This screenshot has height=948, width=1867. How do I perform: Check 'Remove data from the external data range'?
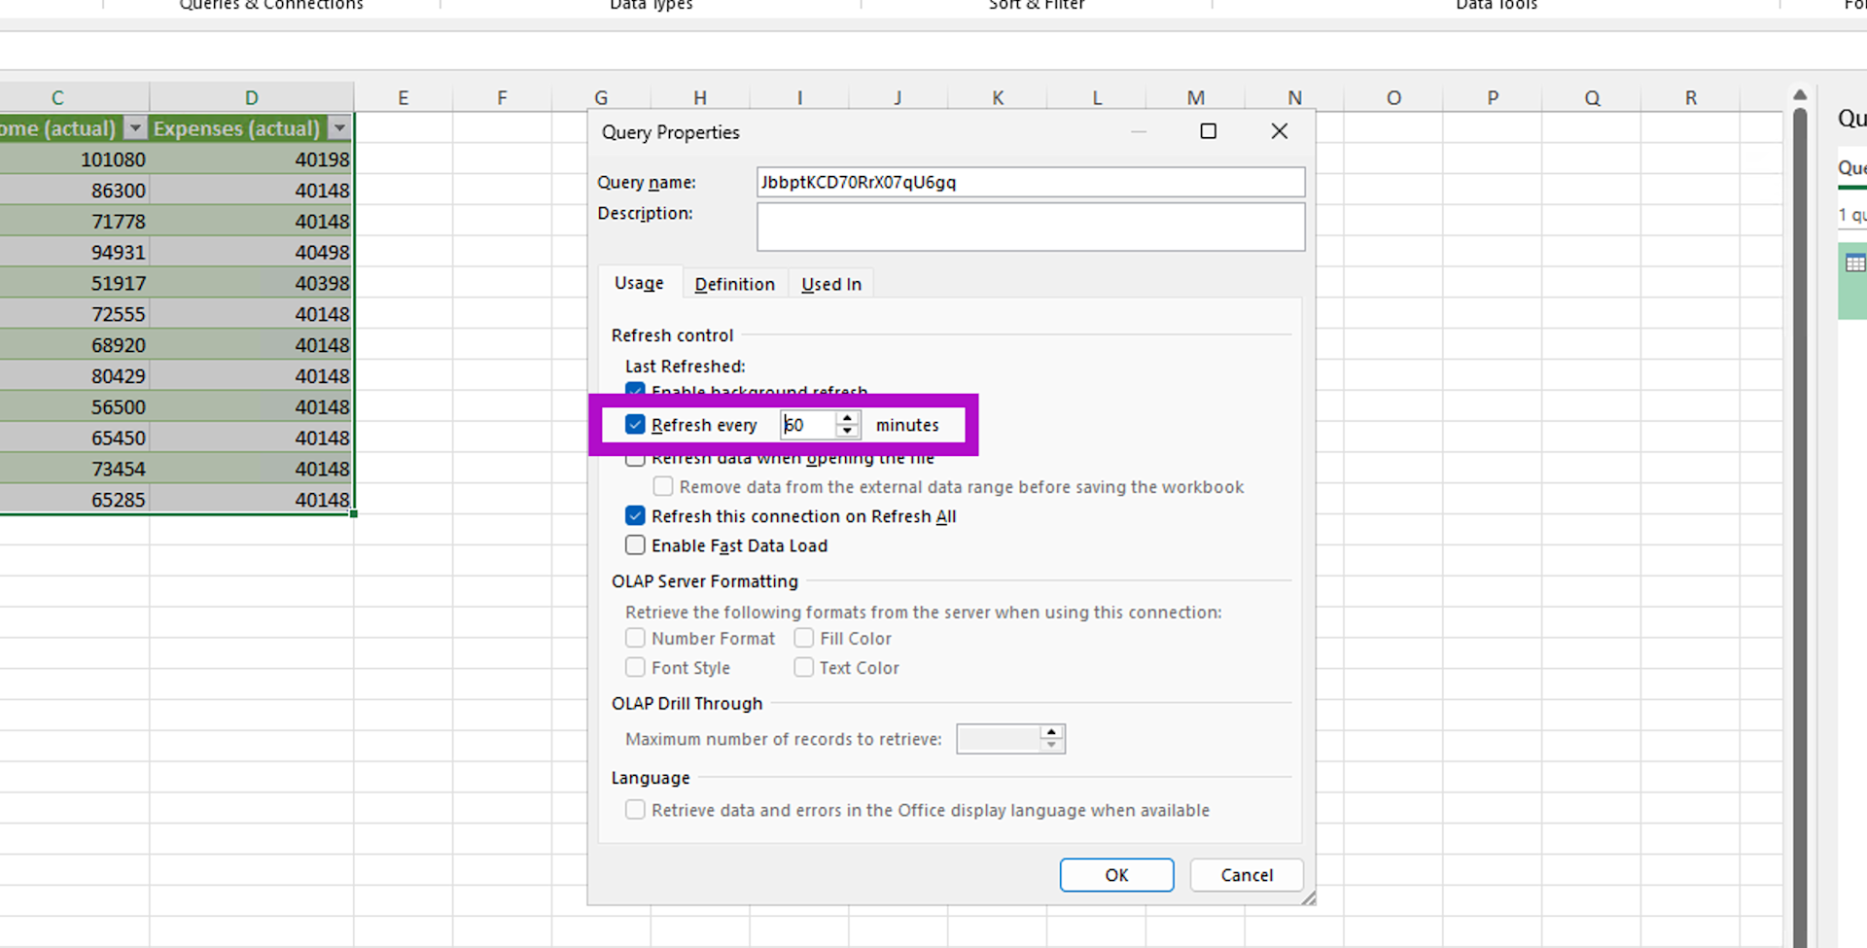point(662,486)
